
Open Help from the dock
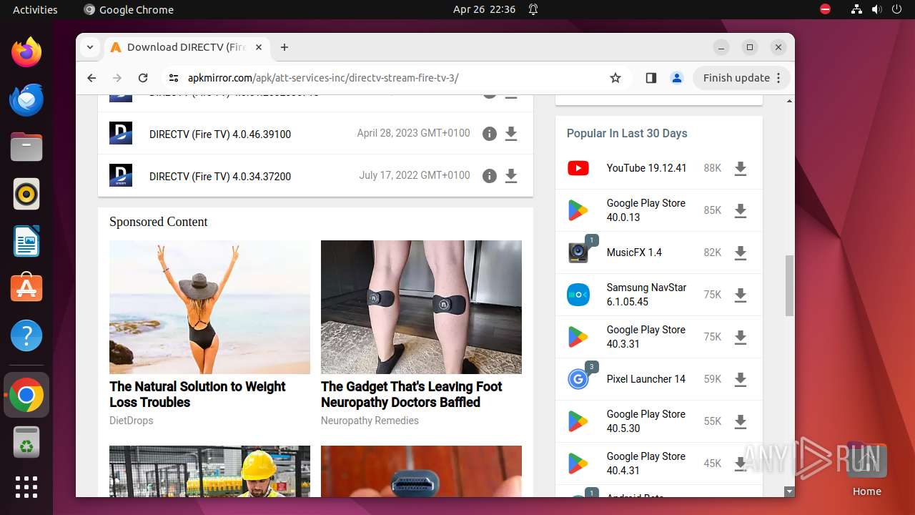pyautogui.click(x=26, y=335)
